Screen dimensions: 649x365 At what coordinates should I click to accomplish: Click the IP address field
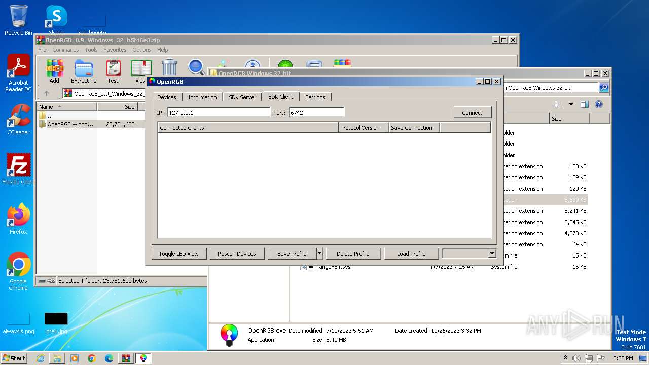click(219, 112)
